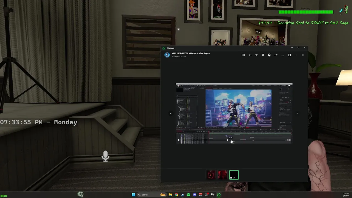This screenshot has height=198, width=352.
Task: Open the VRC app from the taskbar
Action: pyautogui.click(x=213, y=195)
